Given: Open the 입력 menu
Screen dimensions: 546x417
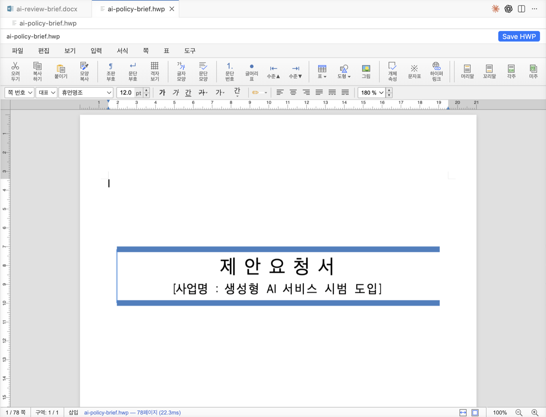Looking at the screenshot, I should click(x=96, y=51).
